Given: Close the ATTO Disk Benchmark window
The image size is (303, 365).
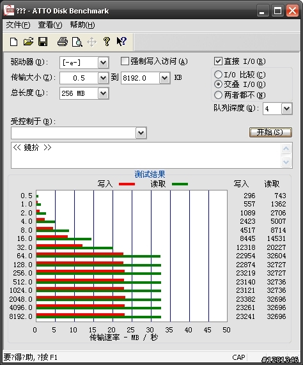Looking at the screenshot, I should click(292, 11).
